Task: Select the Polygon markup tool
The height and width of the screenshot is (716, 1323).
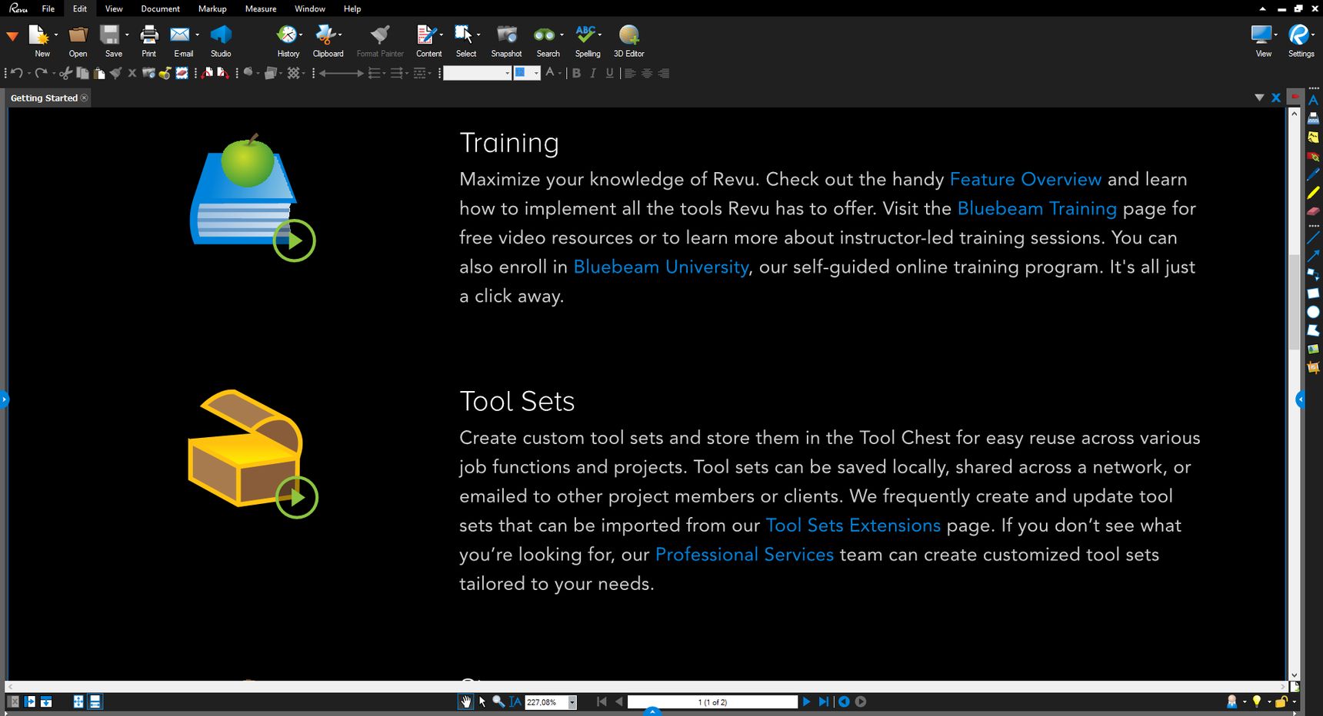Action: pos(1313,330)
